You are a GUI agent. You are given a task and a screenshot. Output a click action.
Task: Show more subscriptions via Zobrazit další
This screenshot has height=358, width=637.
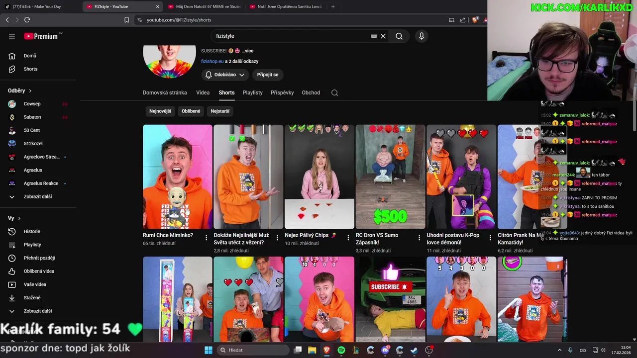point(38,196)
